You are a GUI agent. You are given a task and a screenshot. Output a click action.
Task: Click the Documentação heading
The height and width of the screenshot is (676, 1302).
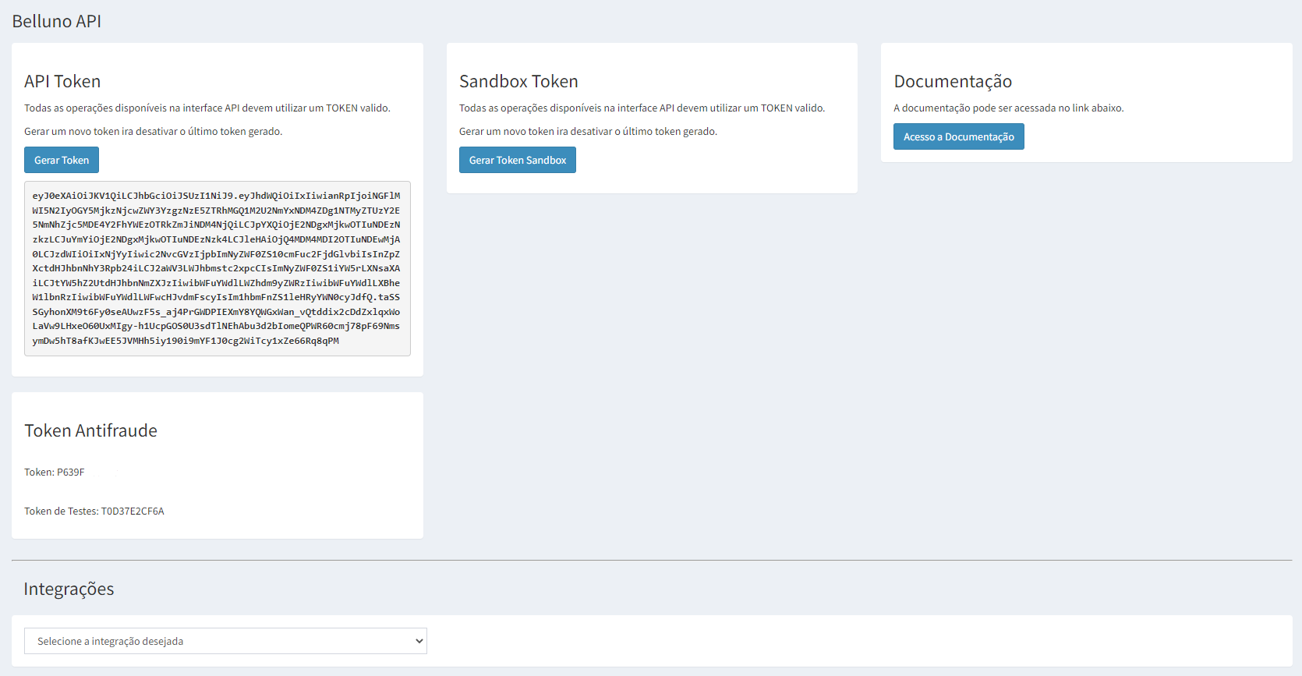[x=953, y=81]
